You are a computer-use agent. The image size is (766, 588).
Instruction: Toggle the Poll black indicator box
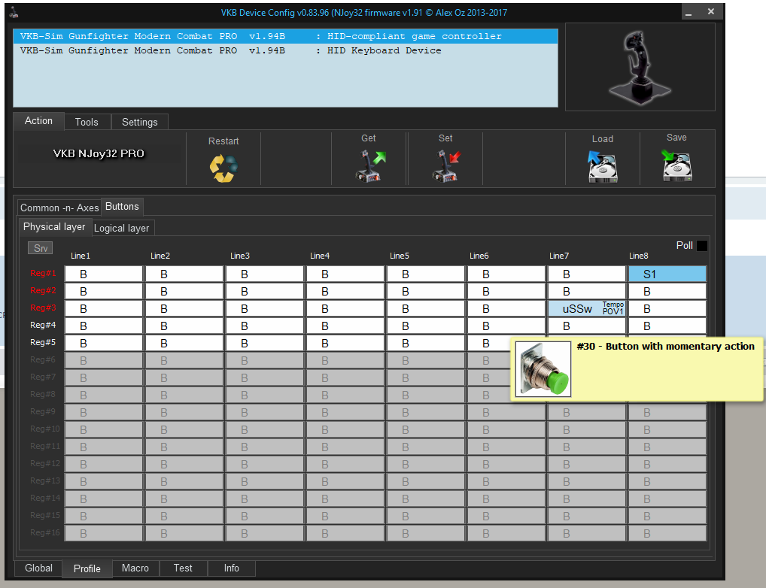[x=701, y=246]
